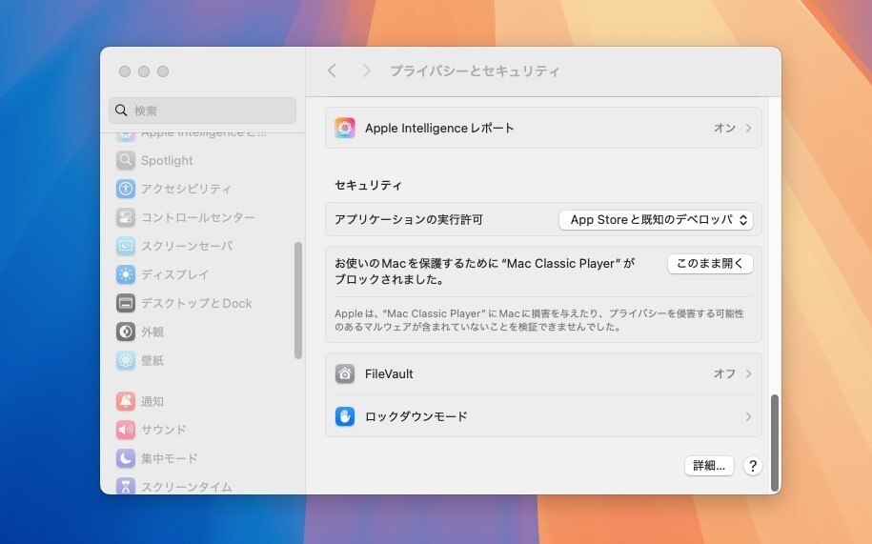Image resolution: width=872 pixels, height=544 pixels.
Task: Click the デスクトップとDock icon
Action: pos(126,303)
